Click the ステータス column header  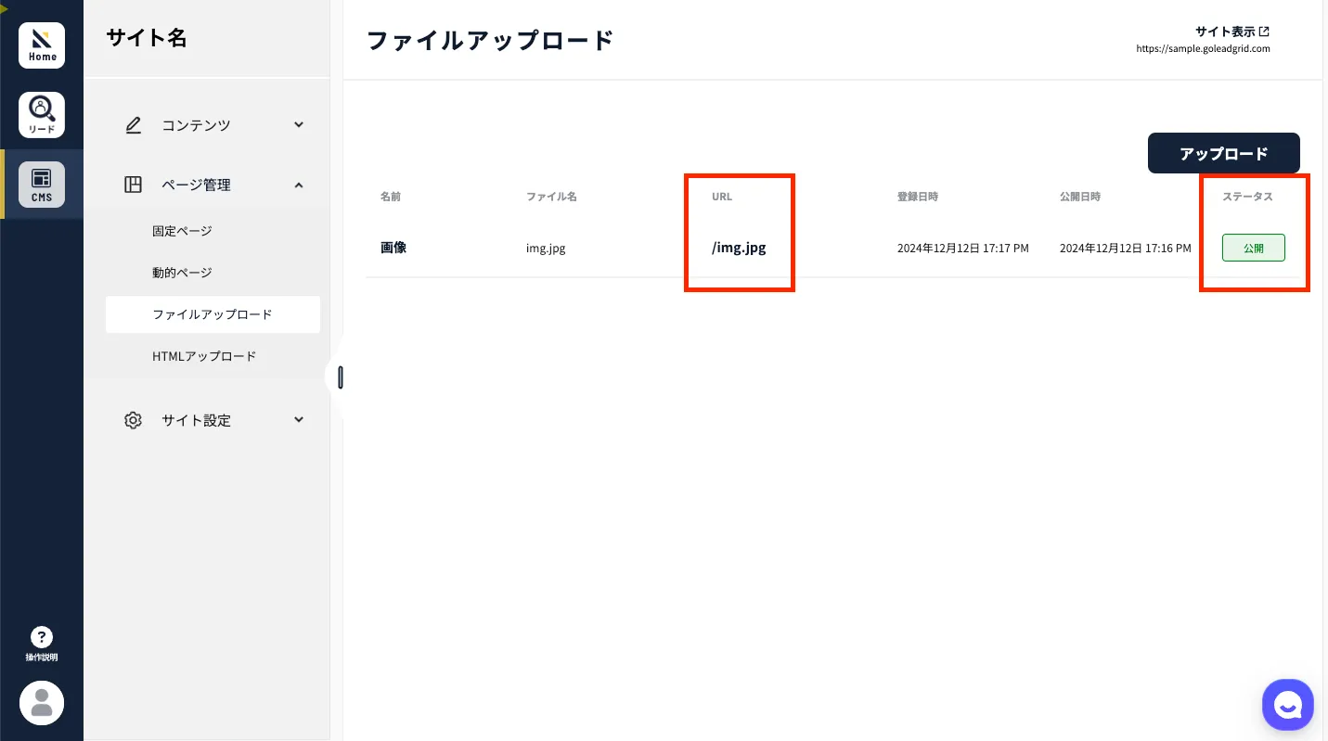tap(1247, 197)
